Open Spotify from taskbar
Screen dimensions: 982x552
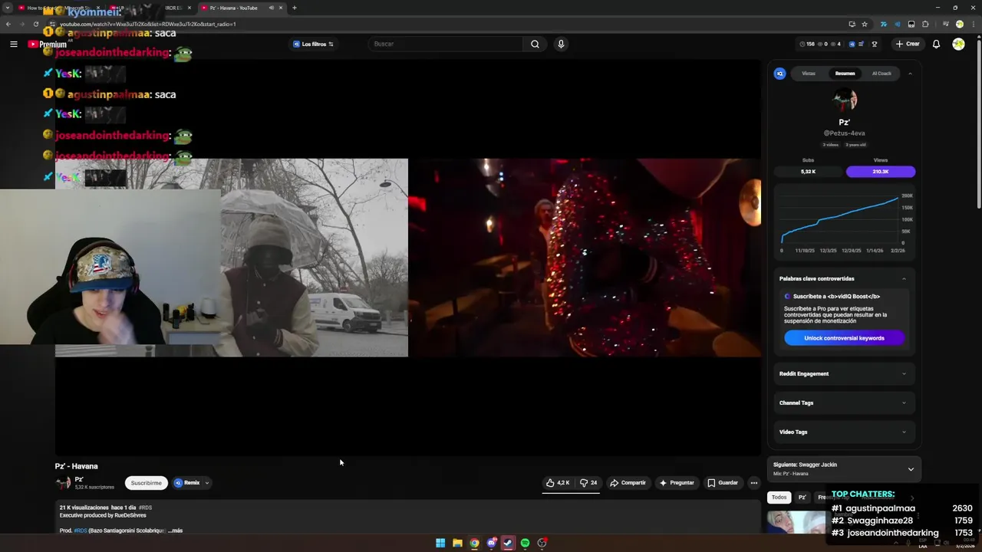(525, 543)
